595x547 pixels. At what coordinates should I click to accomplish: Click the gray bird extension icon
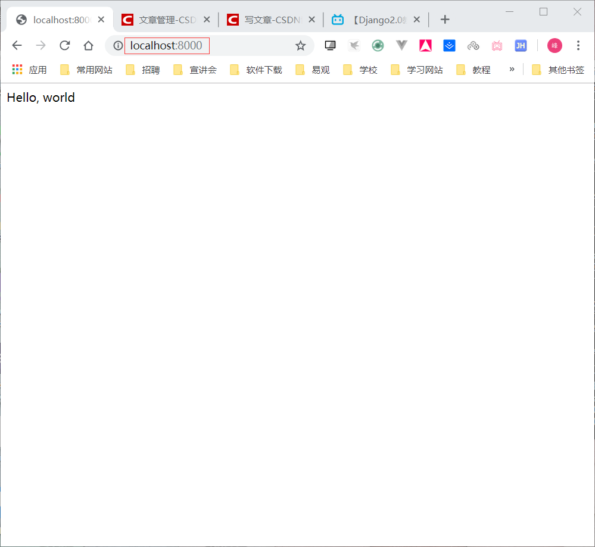point(354,45)
